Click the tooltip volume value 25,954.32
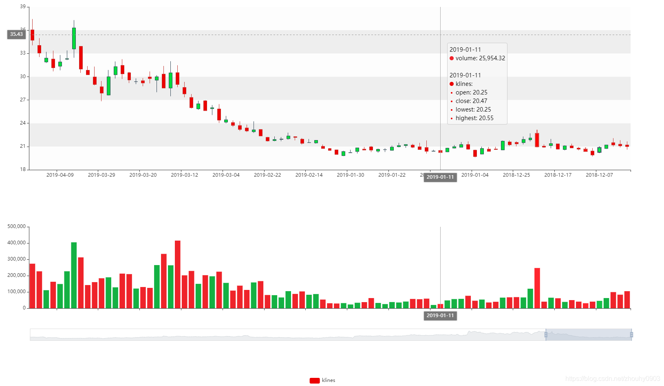Image resolution: width=664 pixels, height=386 pixels. (x=492, y=58)
